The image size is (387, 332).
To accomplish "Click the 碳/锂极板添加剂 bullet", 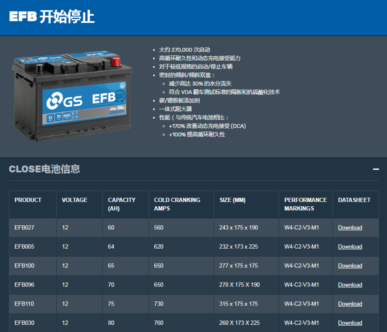I will click(x=180, y=100).
